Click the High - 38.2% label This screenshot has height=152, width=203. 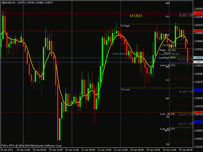click(167, 50)
